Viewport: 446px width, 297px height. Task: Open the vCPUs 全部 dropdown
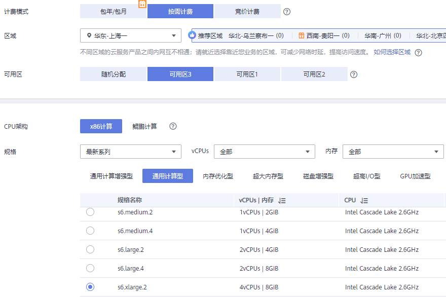264,152
